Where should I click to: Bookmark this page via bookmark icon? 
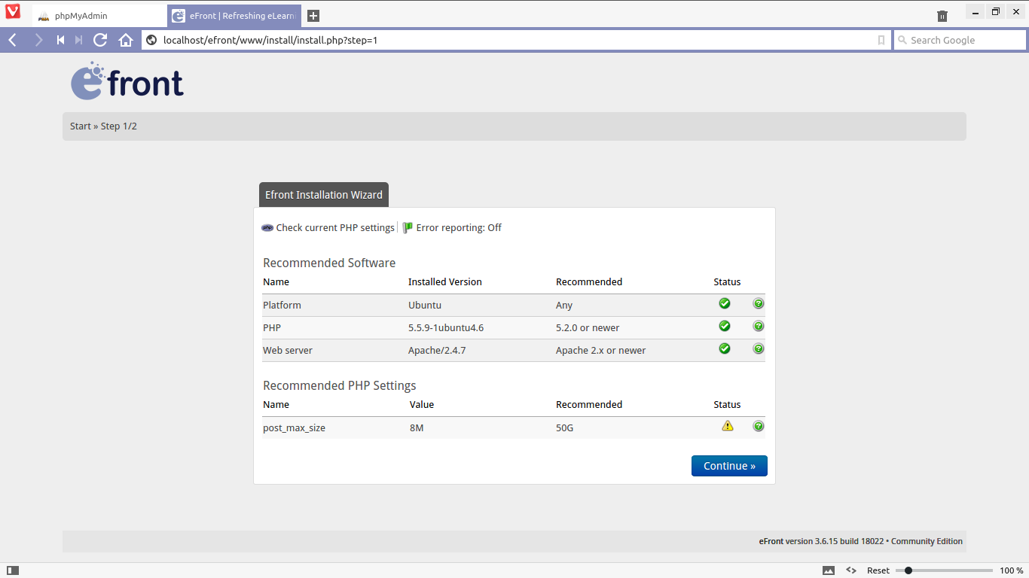[881, 40]
